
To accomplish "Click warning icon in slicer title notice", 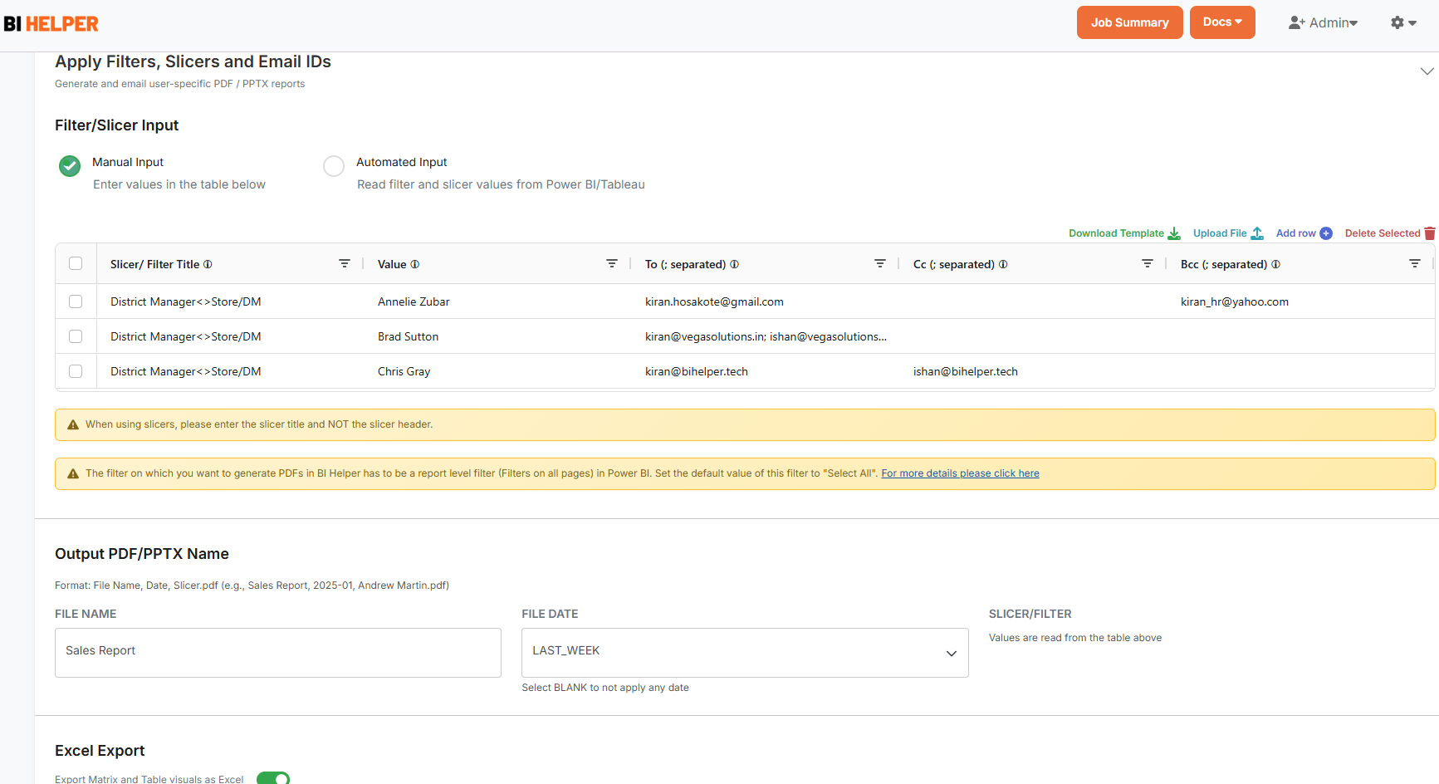I will [73, 424].
